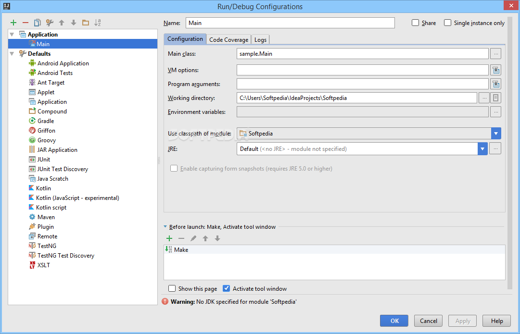This screenshot has height=334, width=520.
Task: Create new folder icon in toolbar
Action: coord(86,23)
